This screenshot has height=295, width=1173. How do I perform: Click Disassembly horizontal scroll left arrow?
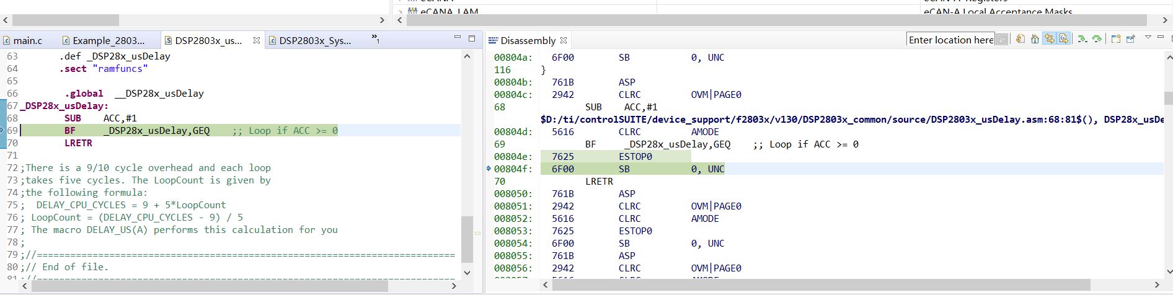[546, 285]
